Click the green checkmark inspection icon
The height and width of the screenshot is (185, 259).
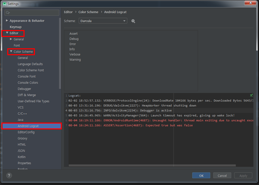(x=251, y=95)
